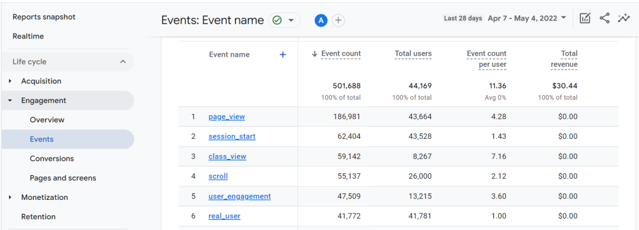This screenshot has width=639, height=230.
Task: Click user_engagement per-user value 3.60
Action: [499, 196]
